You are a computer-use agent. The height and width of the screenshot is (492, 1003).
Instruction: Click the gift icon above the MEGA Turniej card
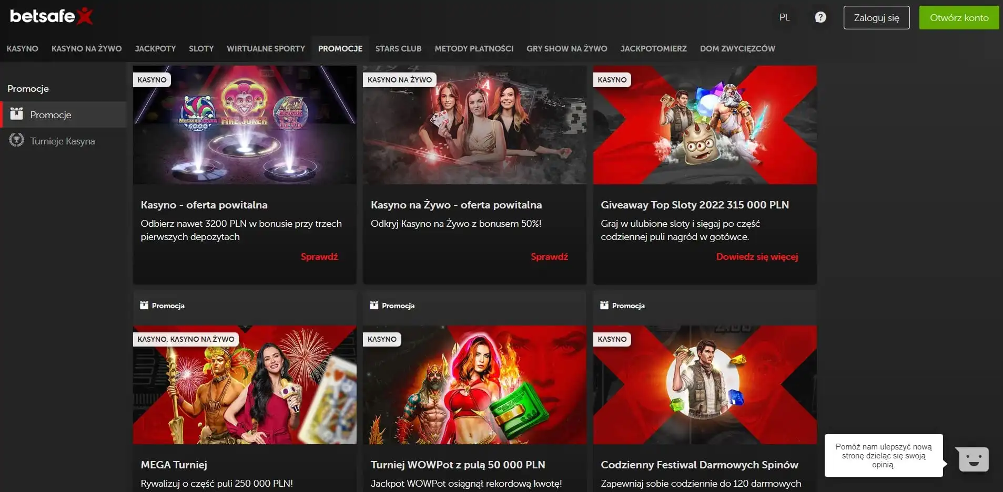(144, 305)
